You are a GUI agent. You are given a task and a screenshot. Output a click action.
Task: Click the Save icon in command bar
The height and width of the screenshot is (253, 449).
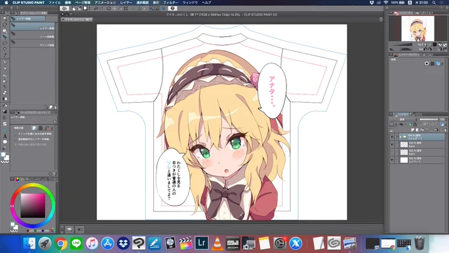pyautogui.click(x=85, y=9)
